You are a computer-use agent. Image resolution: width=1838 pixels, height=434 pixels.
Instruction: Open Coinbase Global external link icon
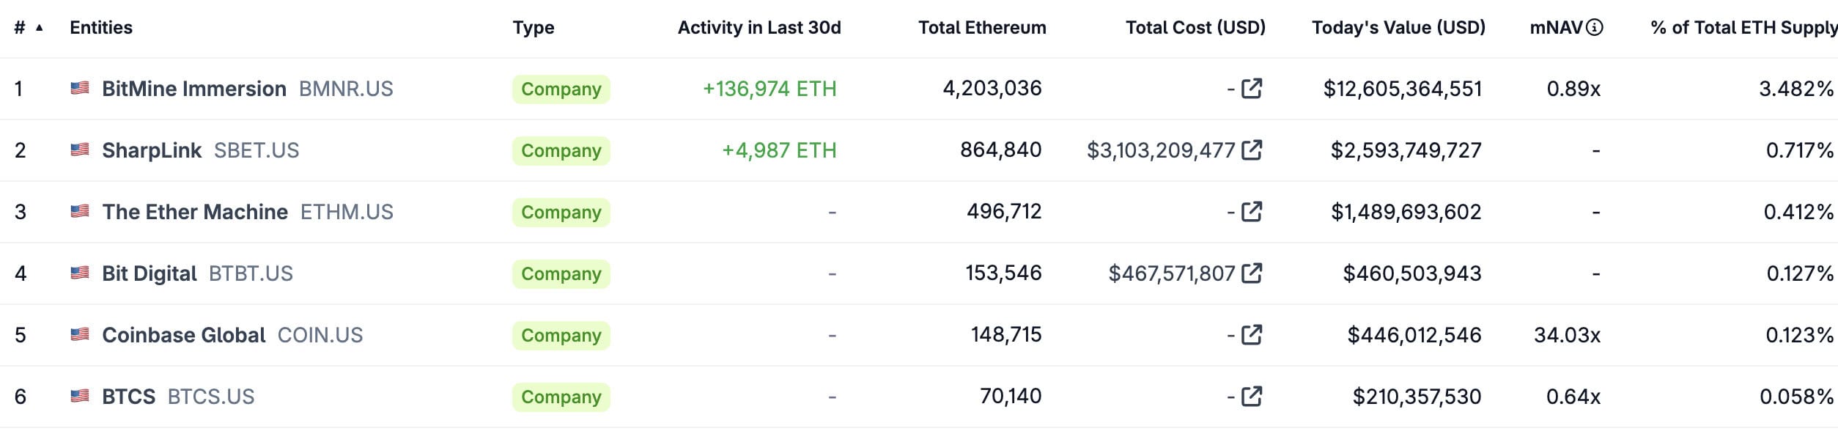tap(1252, 335)
